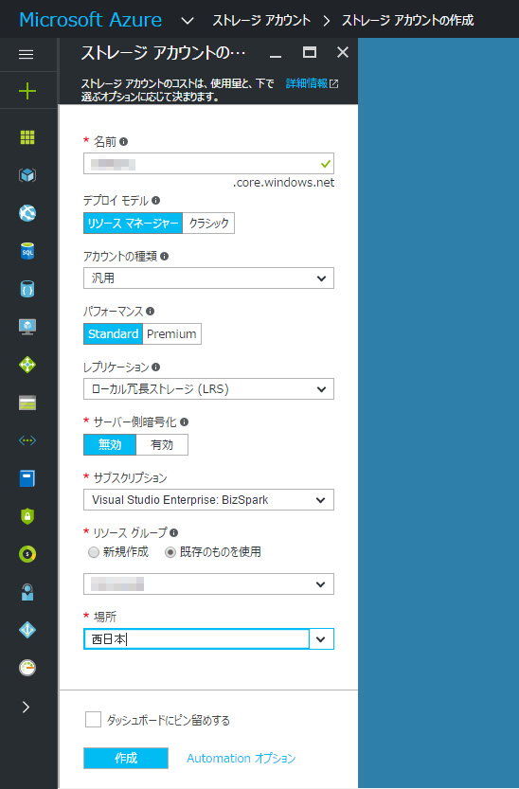Open Automation オプション link
Image resolution: width=519 pixels, height=789 pixels.
[x=242, y=759]
